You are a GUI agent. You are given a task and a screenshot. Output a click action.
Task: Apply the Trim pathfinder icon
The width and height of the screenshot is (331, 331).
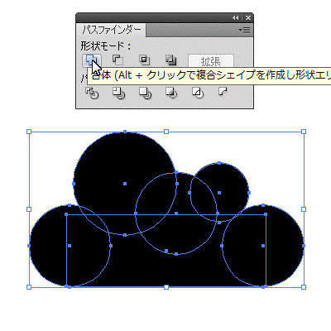118,93
